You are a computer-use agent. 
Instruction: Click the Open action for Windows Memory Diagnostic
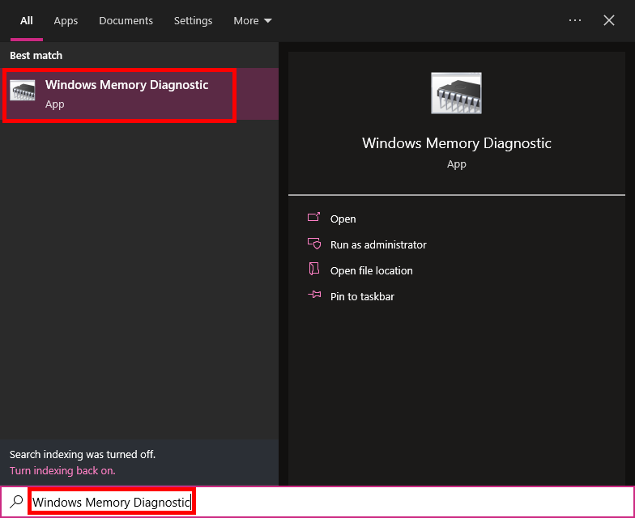tap(343, 219)
